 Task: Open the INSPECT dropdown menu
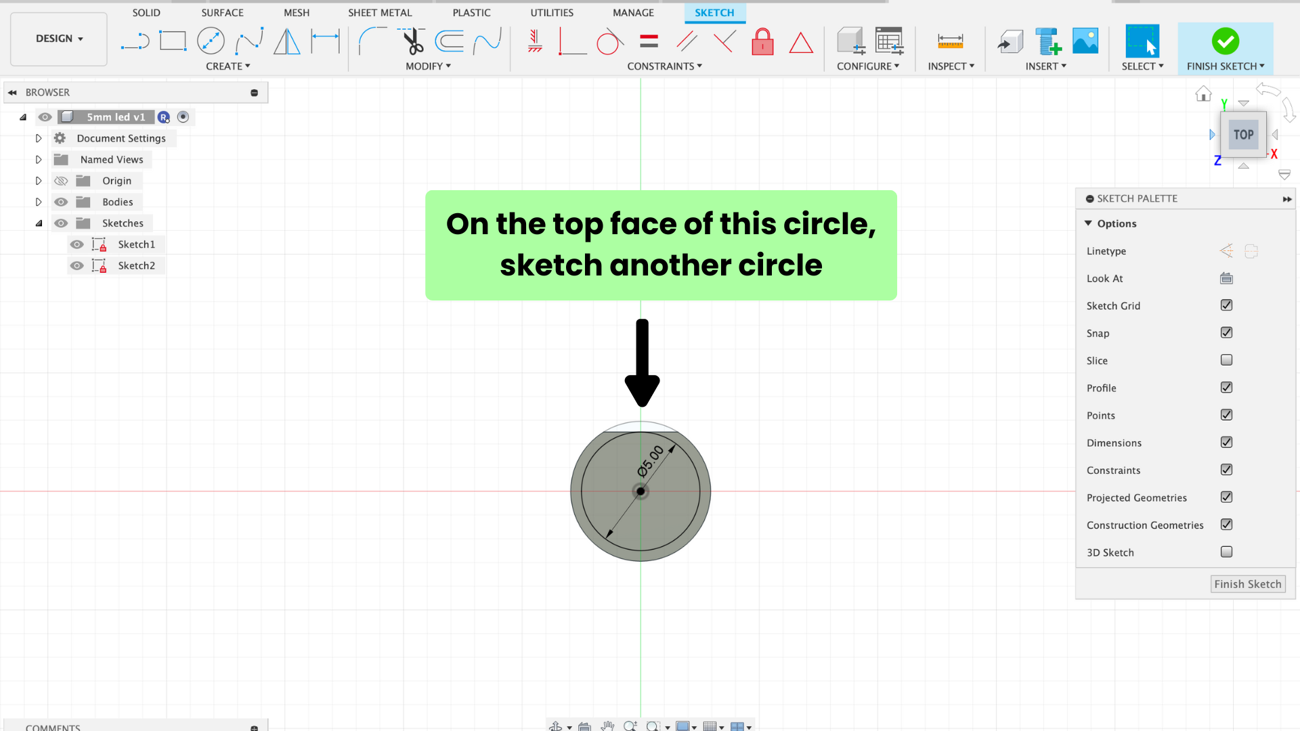click(951, 66)
